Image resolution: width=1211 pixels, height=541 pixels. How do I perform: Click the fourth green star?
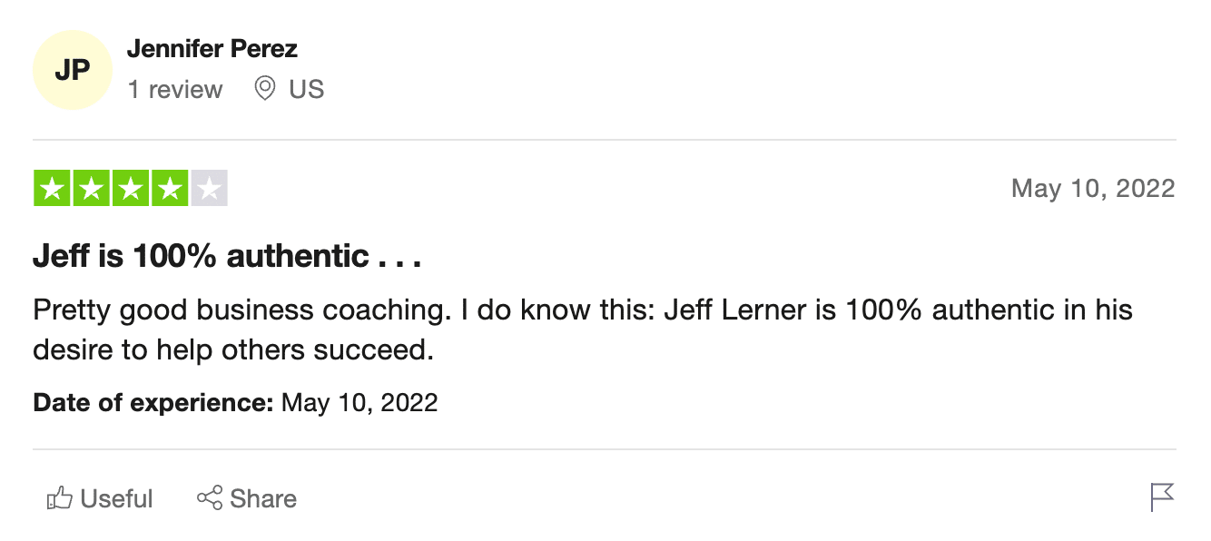170,188
